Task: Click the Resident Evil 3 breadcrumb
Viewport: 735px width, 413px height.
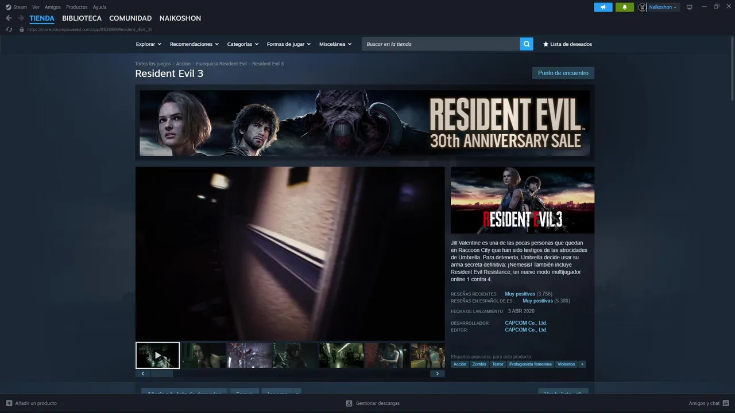Action: click(268, 64)
